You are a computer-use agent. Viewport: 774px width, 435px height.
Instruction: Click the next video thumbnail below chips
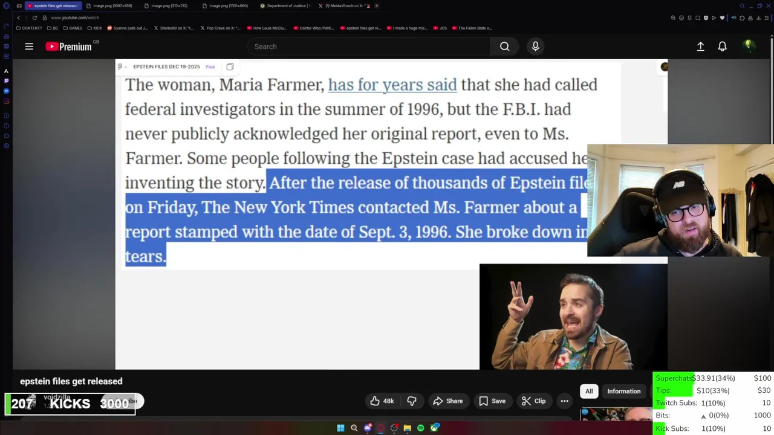tap(616, 414)
